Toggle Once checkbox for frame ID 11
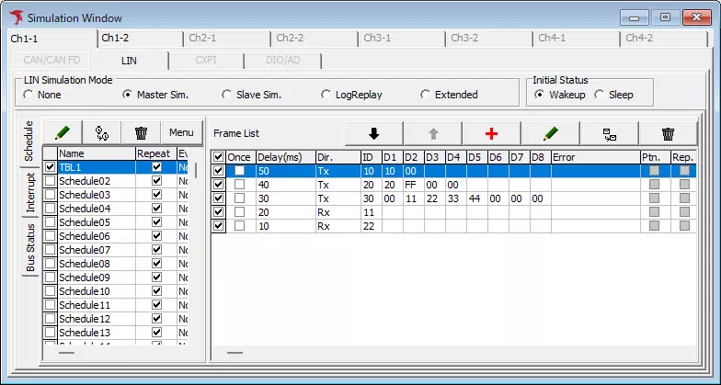 click(239, 212)
